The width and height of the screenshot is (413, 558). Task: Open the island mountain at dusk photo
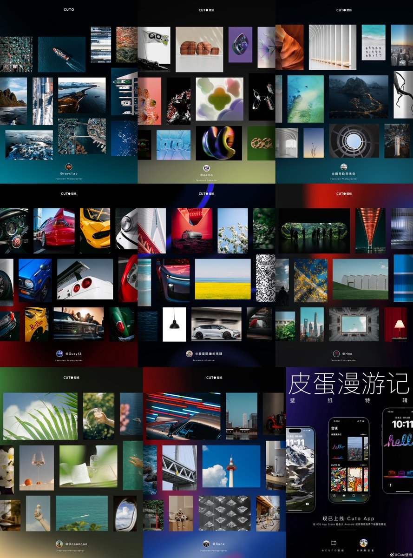click(x=359, y=97)
